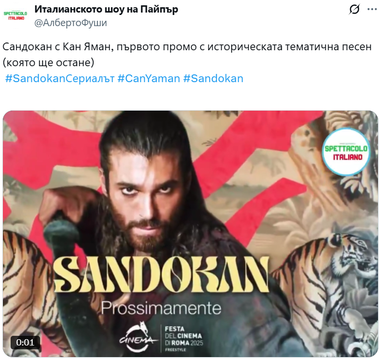Open the #SandokanСериалът hashtag
Screen dimensions: 379x359
60,79
